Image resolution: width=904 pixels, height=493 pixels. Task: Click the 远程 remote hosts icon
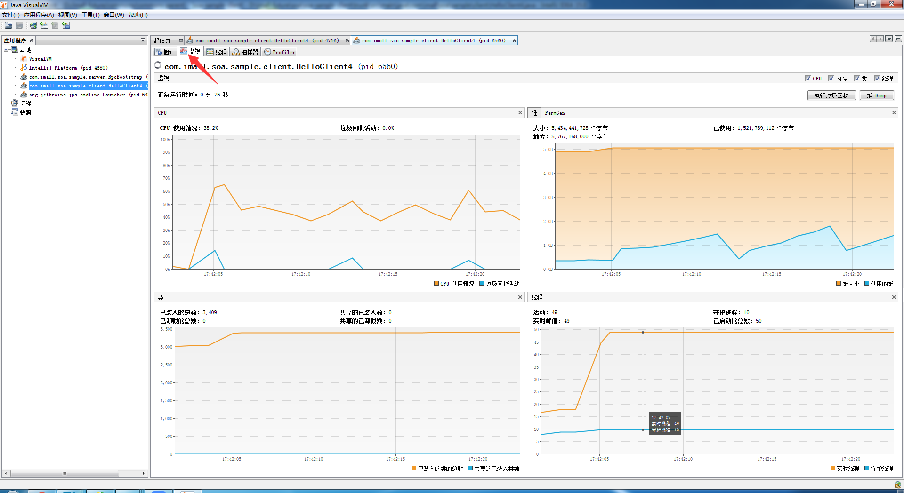(15, 103)
